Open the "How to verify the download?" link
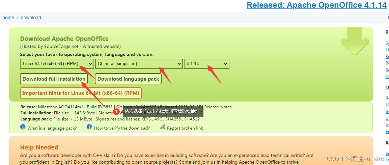 [x=122, y=128]
